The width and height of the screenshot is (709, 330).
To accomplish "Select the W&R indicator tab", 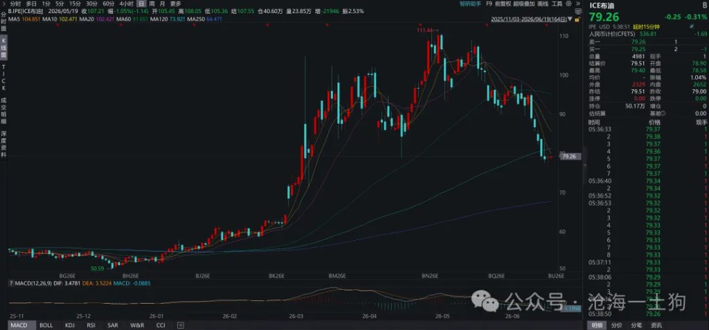I will [x=137, y=325].
